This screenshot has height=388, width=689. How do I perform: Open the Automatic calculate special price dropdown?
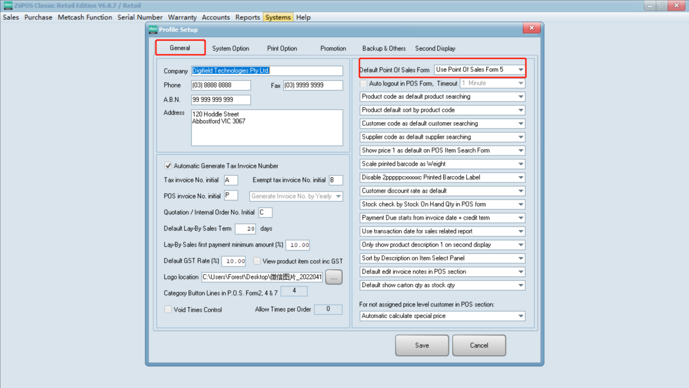519,316
